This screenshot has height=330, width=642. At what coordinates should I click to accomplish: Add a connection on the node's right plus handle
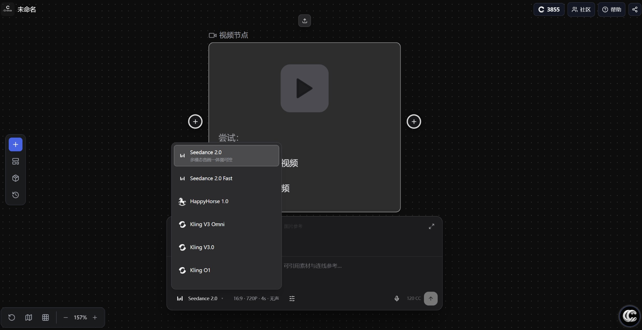[x=414, y=122]
